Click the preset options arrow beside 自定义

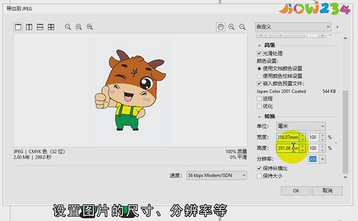pyautogui.click(x=337, y=27)
